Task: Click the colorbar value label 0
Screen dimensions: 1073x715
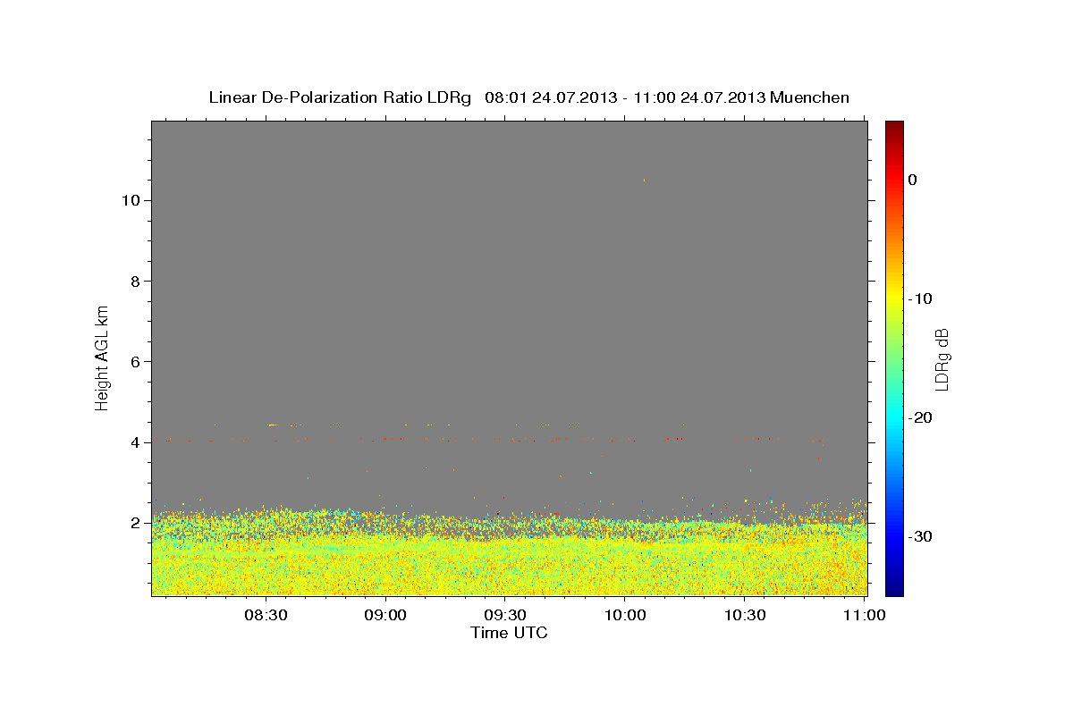Action: tap(912, 180)
